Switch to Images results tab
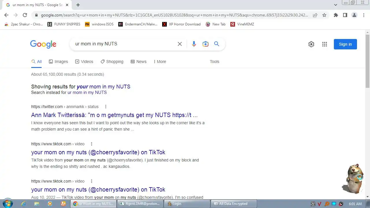Screen dimensions: 370x208 [58, 62]
